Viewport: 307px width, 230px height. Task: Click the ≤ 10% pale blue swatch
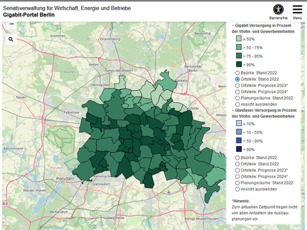pyautogui.click(x=239, y=123)
